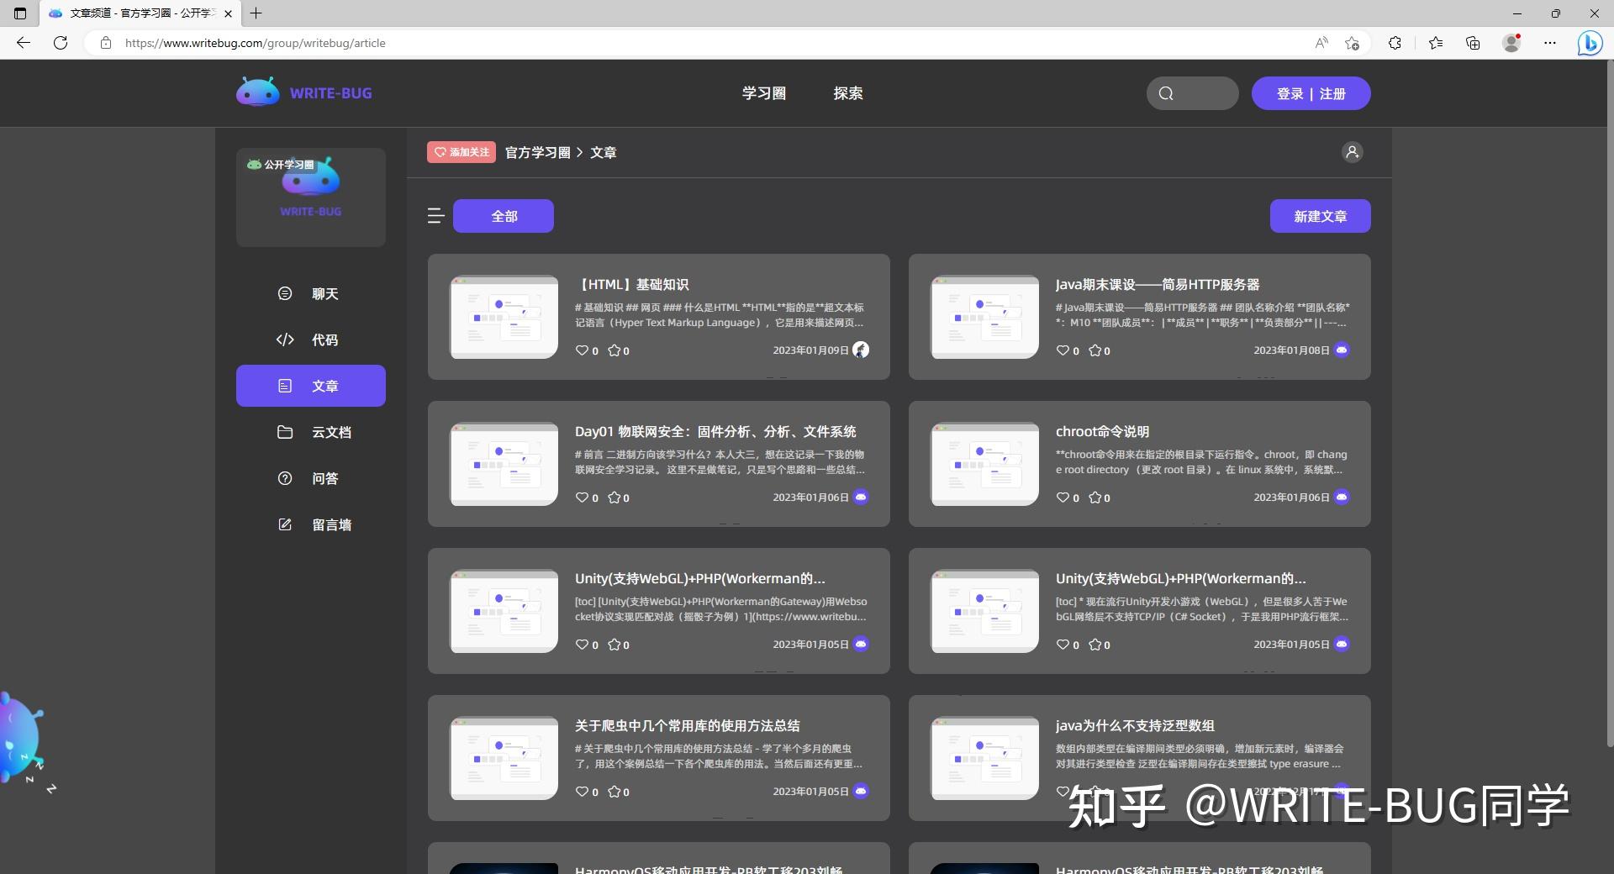Select the 学习圈 menu item

pos(762,93)
